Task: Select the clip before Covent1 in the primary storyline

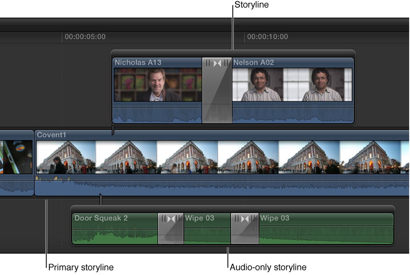Action: tap(16, 163)
